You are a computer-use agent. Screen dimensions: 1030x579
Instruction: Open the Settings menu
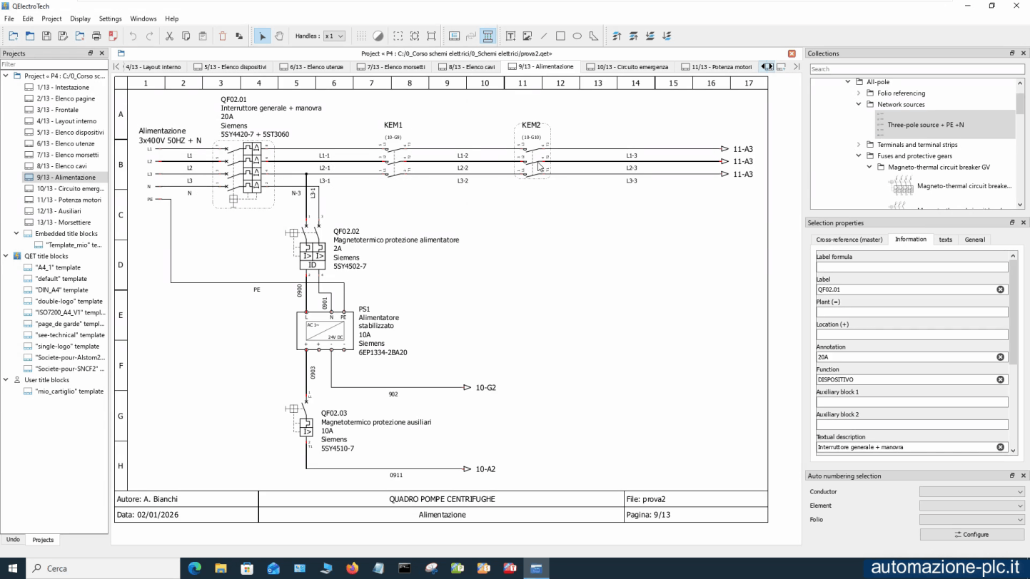click(x=111, y=19)
